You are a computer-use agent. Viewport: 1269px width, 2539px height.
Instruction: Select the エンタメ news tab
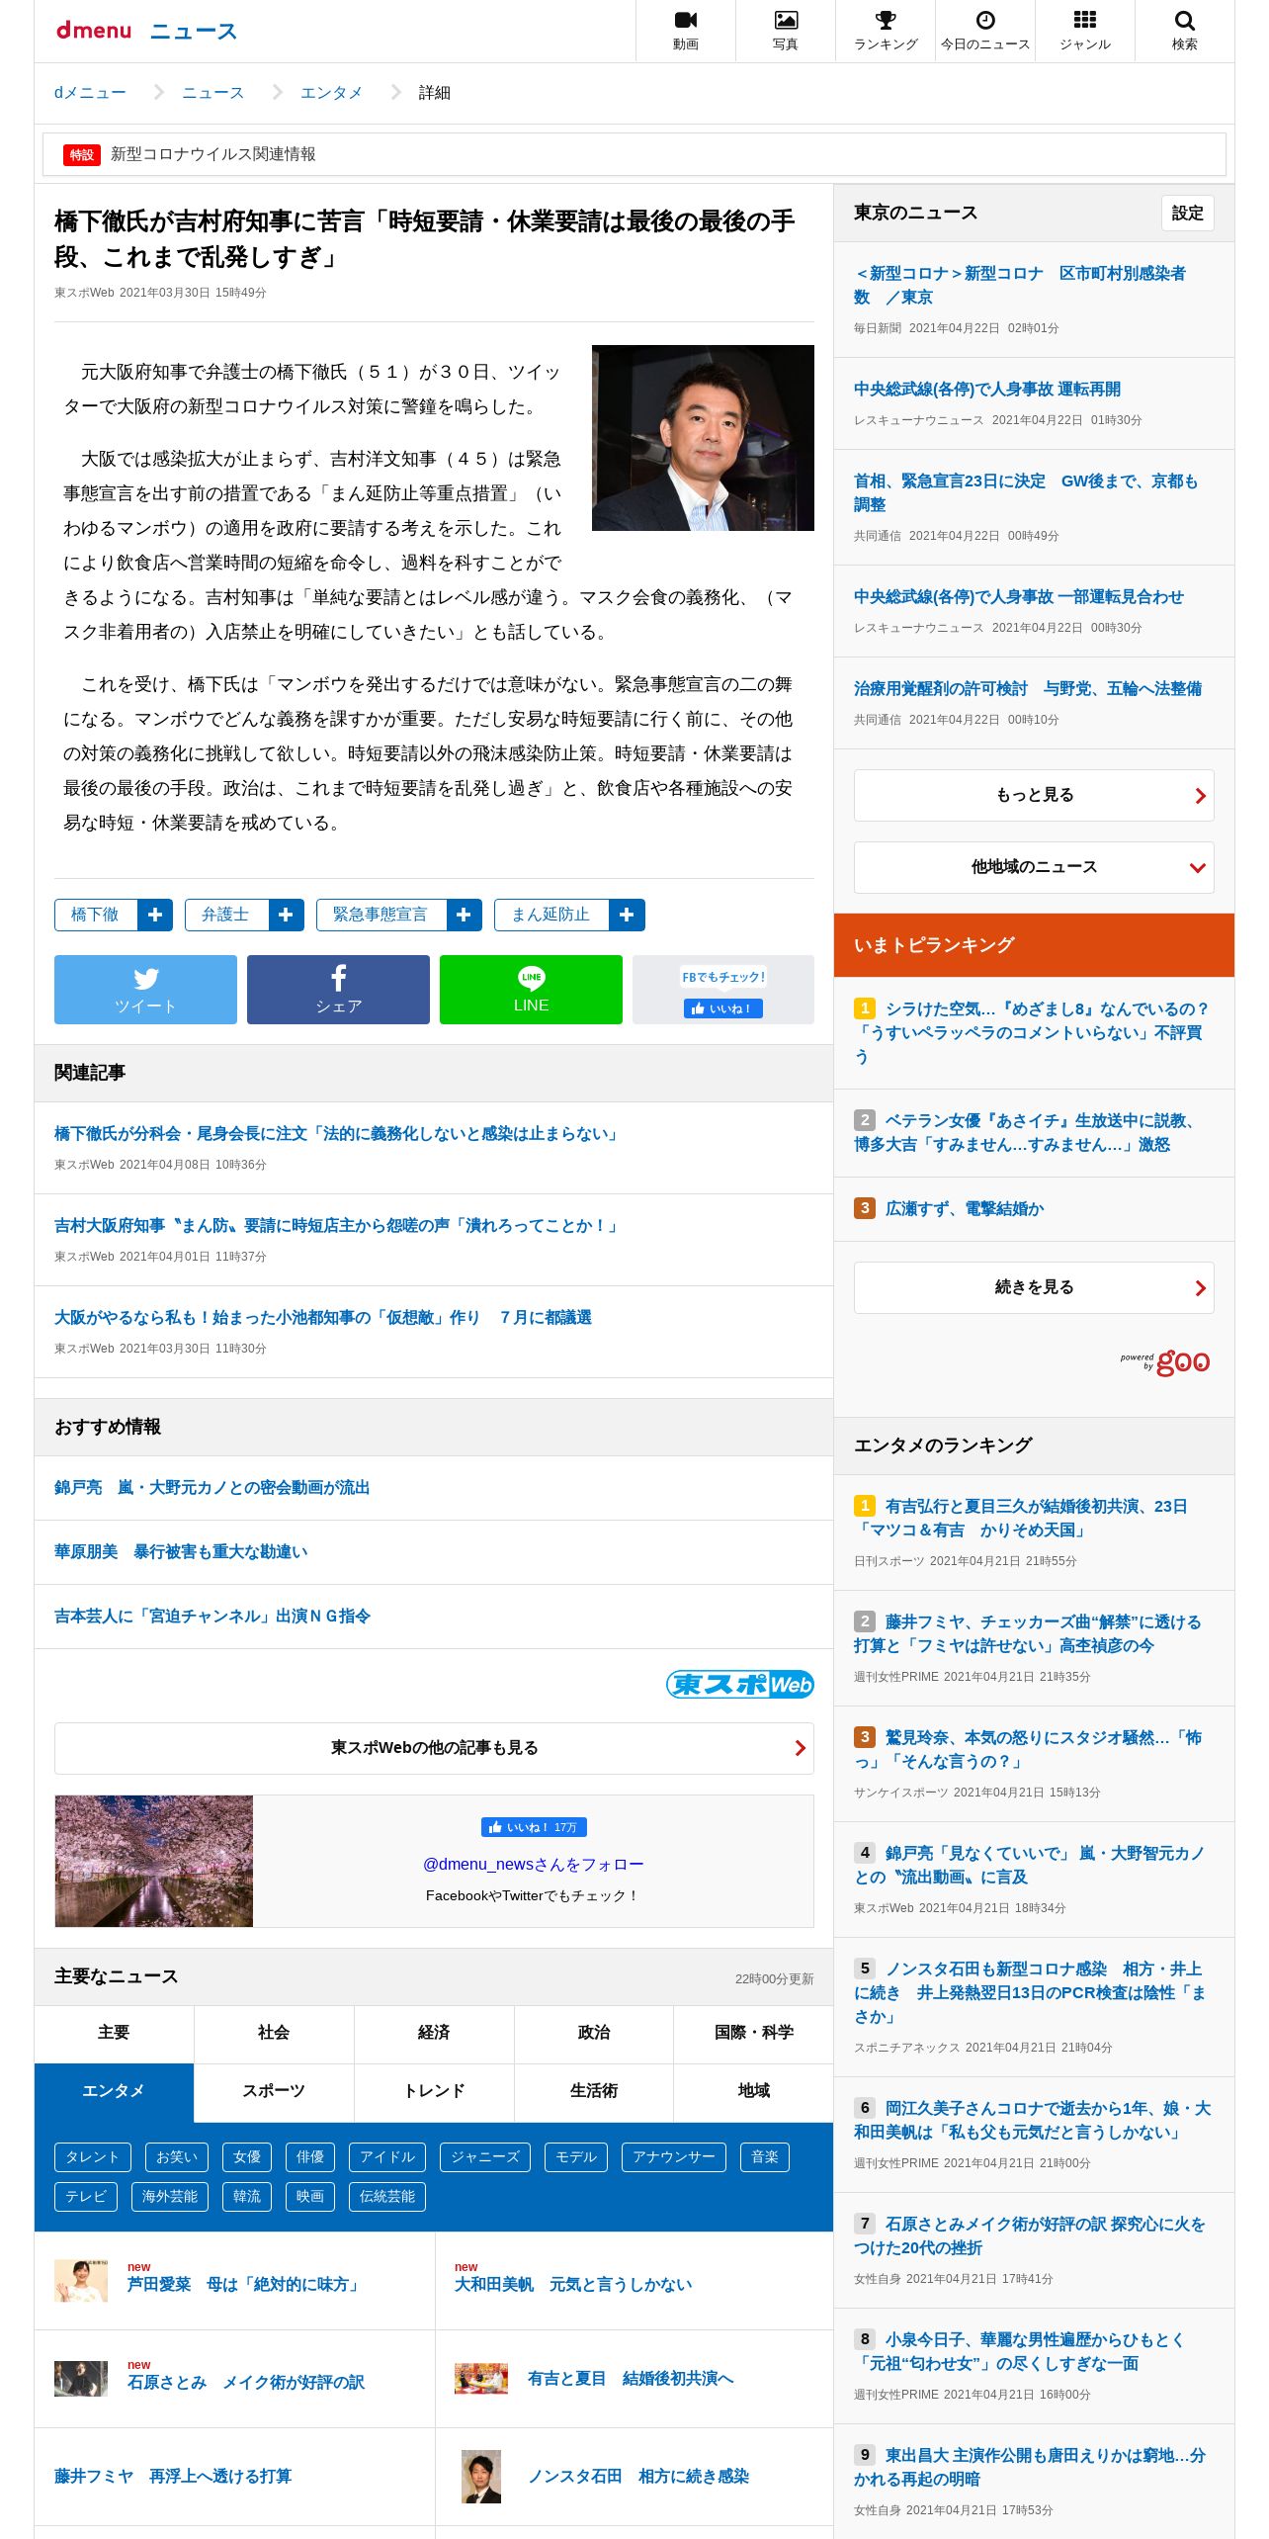(x=114, y=2091)
